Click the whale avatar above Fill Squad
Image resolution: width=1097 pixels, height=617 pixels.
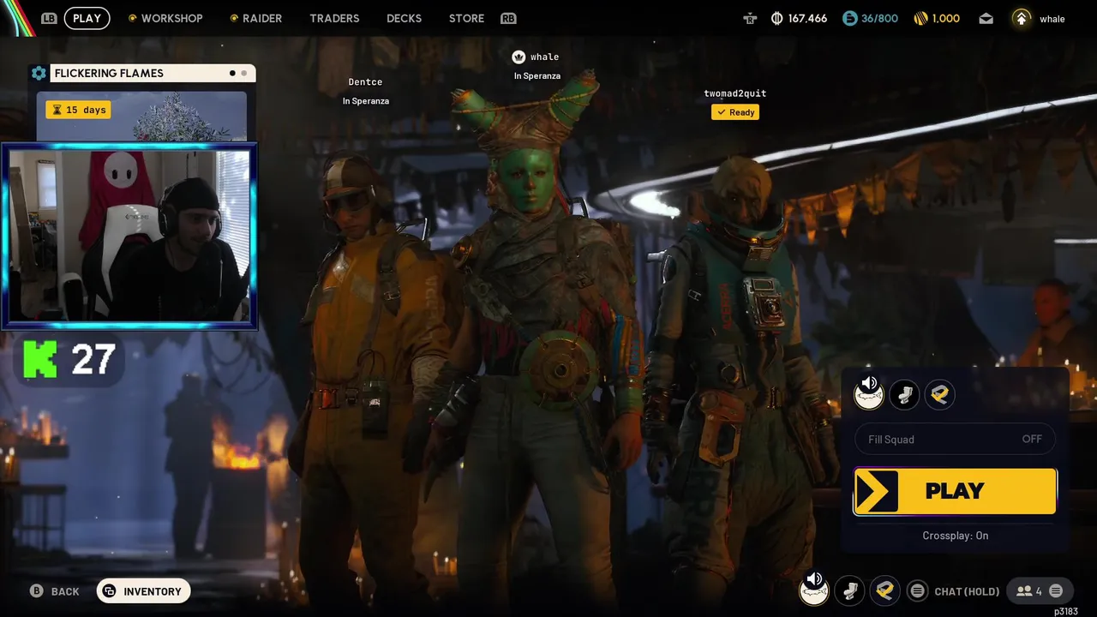click(869, 394)
